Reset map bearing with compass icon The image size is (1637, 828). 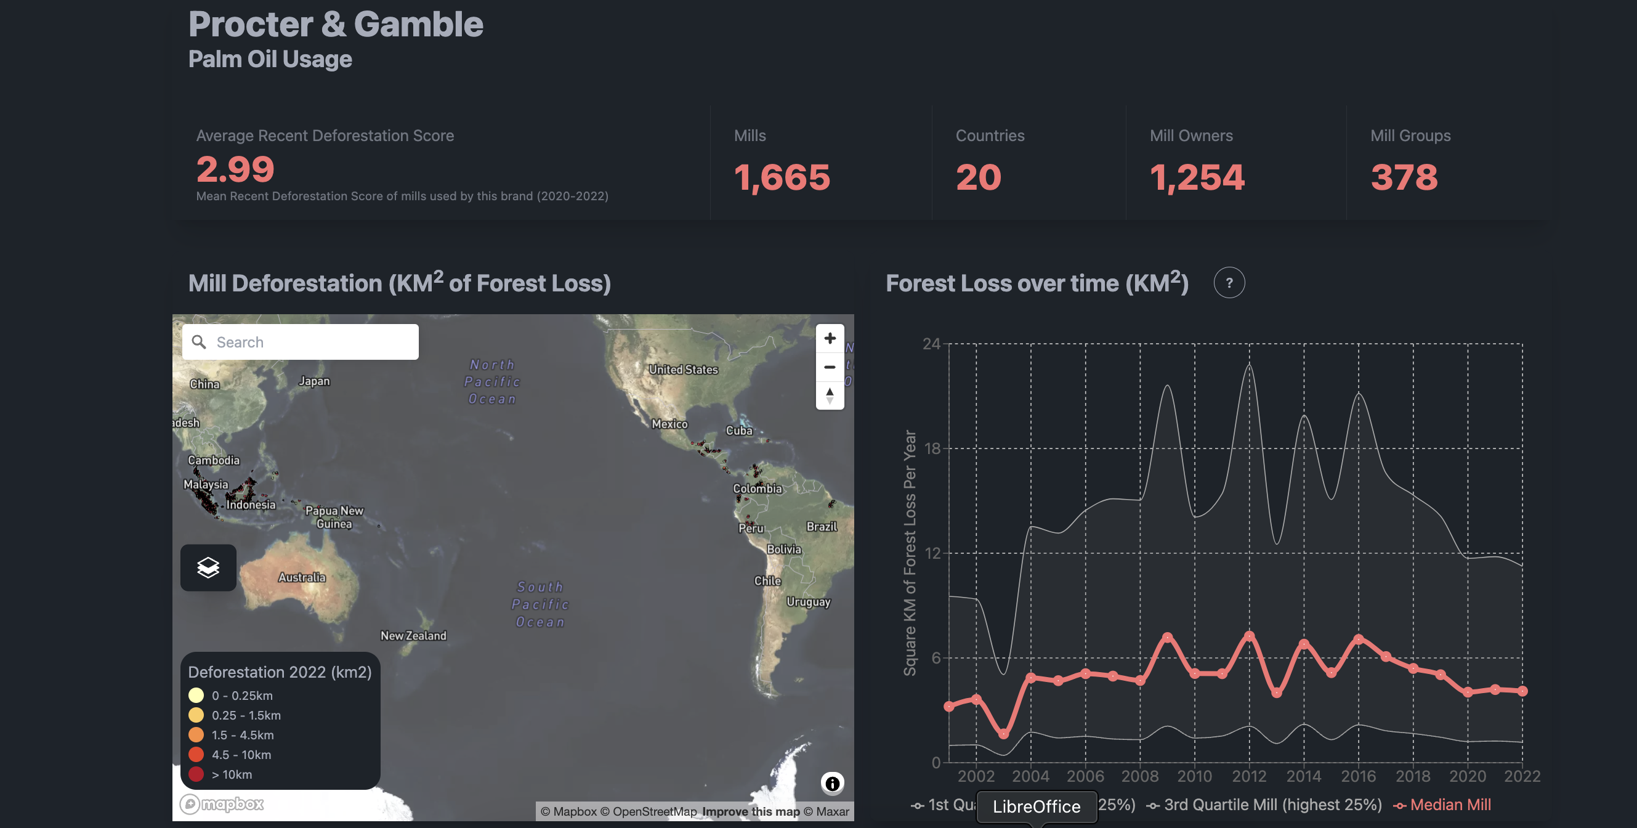(830, 396)
